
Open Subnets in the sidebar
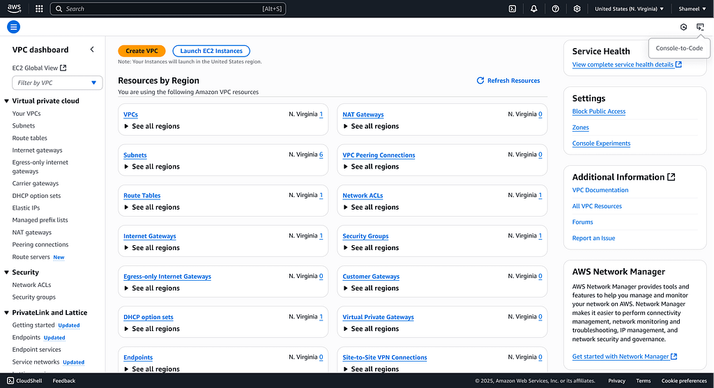click(x=24, y=126)
